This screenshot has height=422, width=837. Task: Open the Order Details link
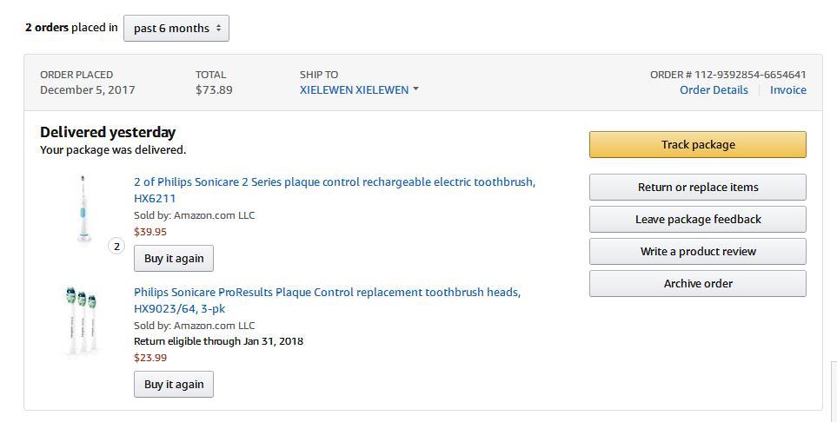click(714, 89)
